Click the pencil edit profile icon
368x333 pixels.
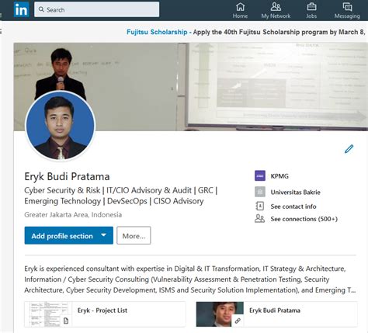[x=349, y=149]
